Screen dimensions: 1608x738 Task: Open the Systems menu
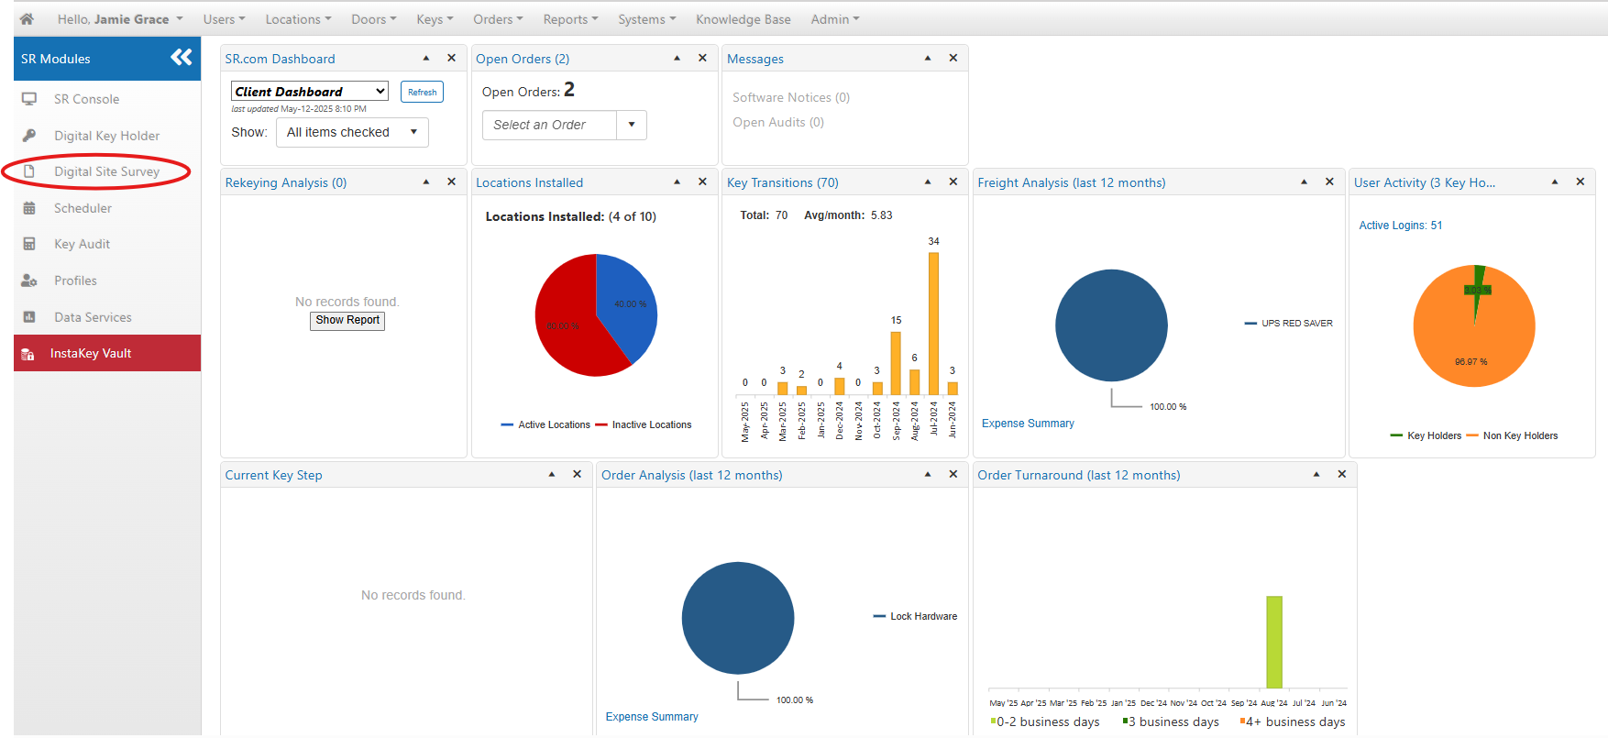pos(646,19)
